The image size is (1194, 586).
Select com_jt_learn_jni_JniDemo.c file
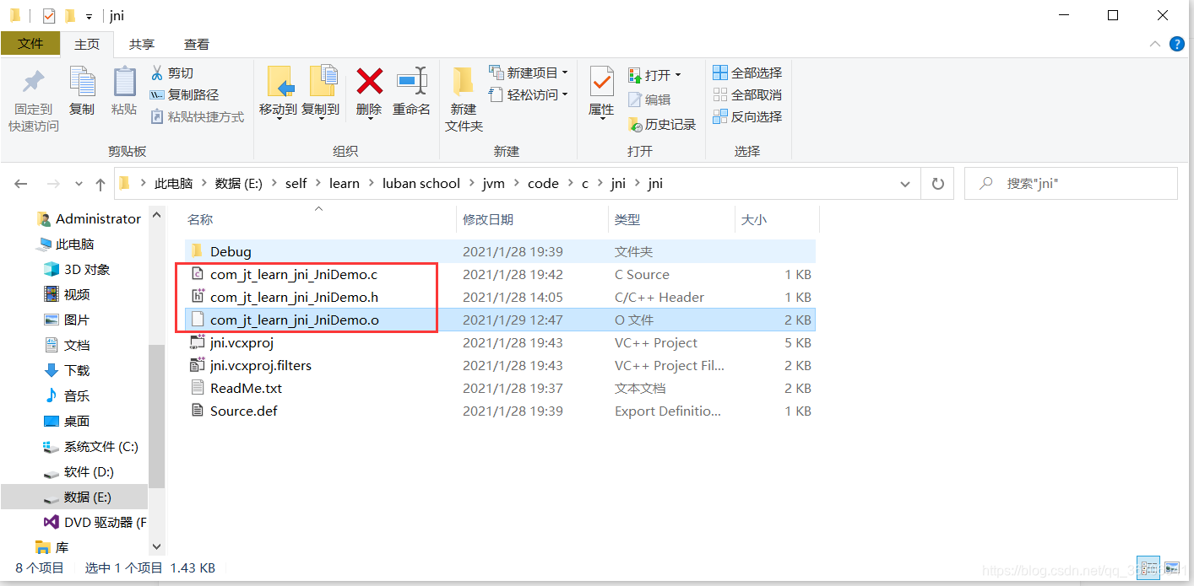coord(499,274)
